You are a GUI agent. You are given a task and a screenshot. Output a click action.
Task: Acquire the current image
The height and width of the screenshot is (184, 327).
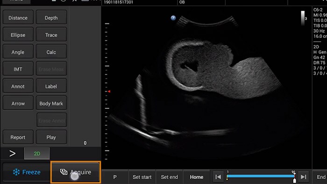click(76, 172)
